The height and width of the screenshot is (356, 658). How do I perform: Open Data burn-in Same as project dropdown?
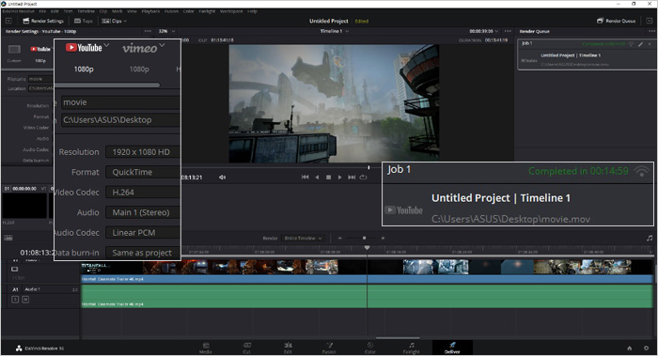tap(143, 253)
